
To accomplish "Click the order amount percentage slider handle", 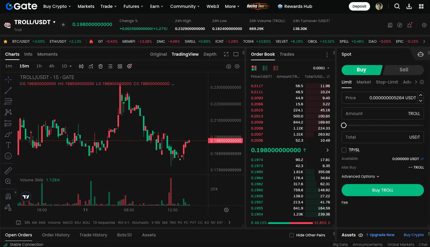I will [x=344, y=125].
